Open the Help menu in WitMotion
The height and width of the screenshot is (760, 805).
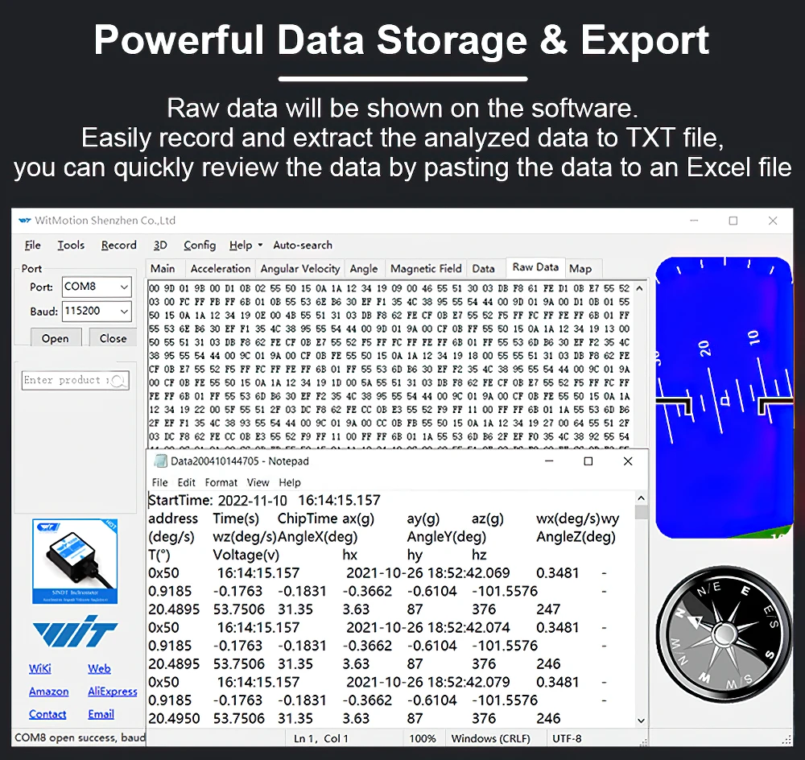coord(240,246)
